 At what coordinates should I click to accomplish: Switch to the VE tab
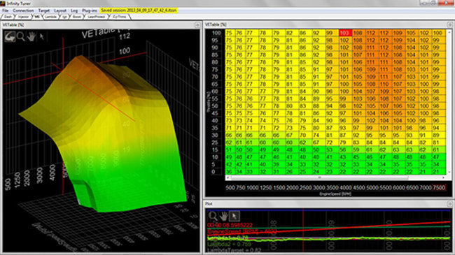tap(37, 17)
